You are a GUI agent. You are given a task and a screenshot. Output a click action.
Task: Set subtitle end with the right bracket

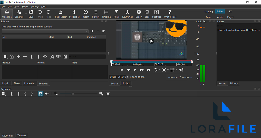[38, 56]
